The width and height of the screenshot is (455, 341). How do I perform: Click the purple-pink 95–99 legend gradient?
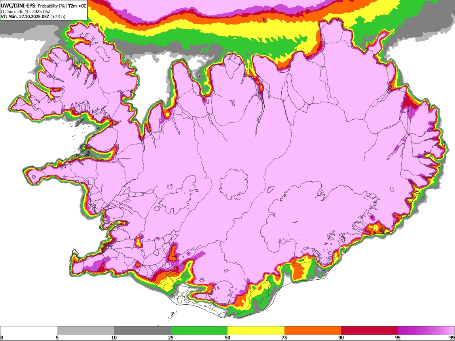point(426,330)
